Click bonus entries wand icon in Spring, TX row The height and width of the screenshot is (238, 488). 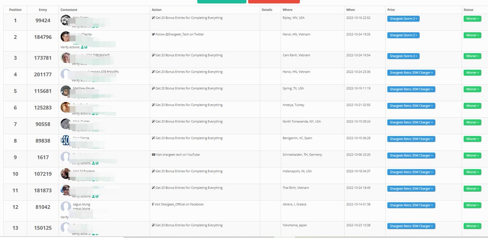click(x=153, y=89)
